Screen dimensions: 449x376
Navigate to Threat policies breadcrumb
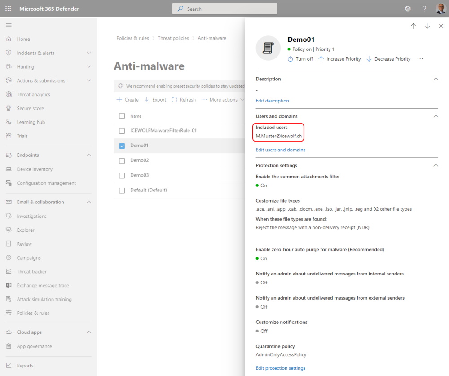[173, 38]
